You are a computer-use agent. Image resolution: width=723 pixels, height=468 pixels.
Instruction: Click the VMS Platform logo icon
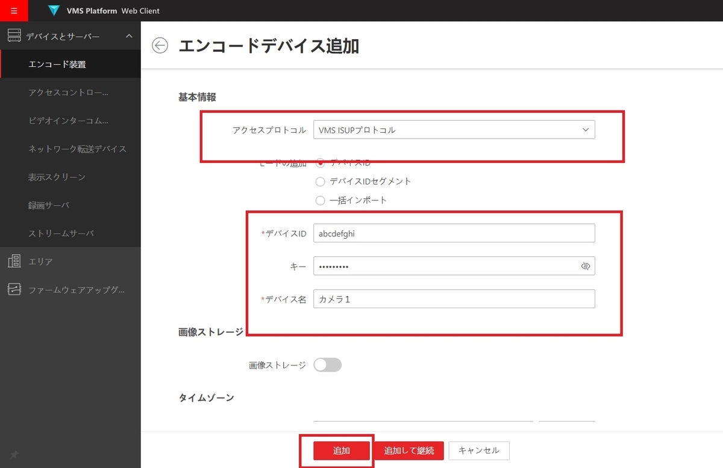coord(54,11)
